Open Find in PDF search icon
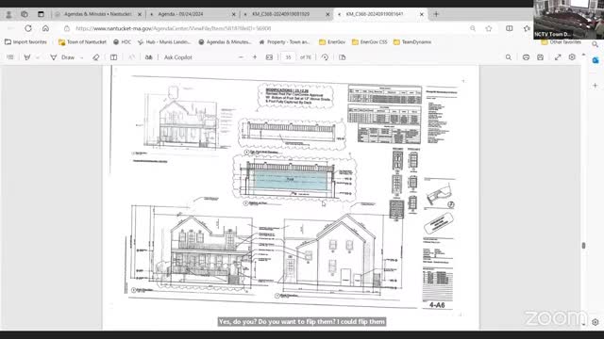 pos(509,57)
